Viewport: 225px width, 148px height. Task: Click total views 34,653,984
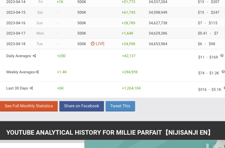coord(158,44)
